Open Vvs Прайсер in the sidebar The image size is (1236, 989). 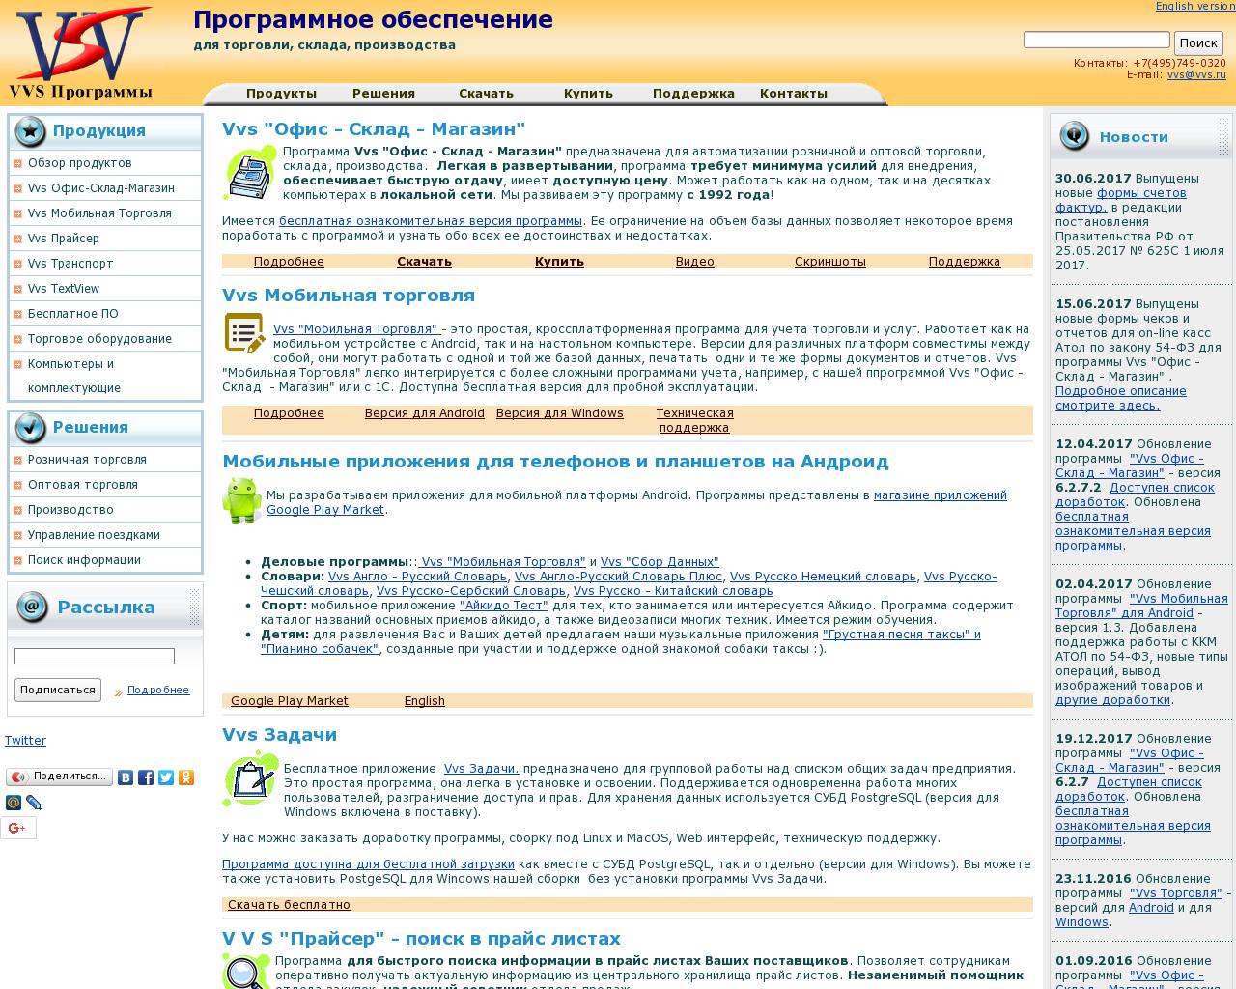(x=64, y=239)
